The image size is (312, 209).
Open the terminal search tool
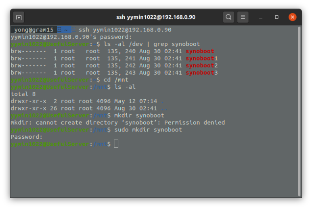coord(228,17)
